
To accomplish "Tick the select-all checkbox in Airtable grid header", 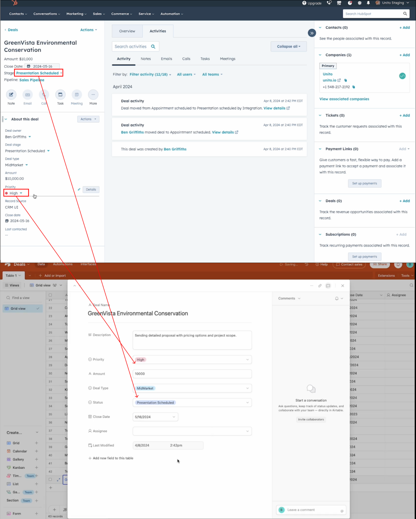I will coord(50,295).
